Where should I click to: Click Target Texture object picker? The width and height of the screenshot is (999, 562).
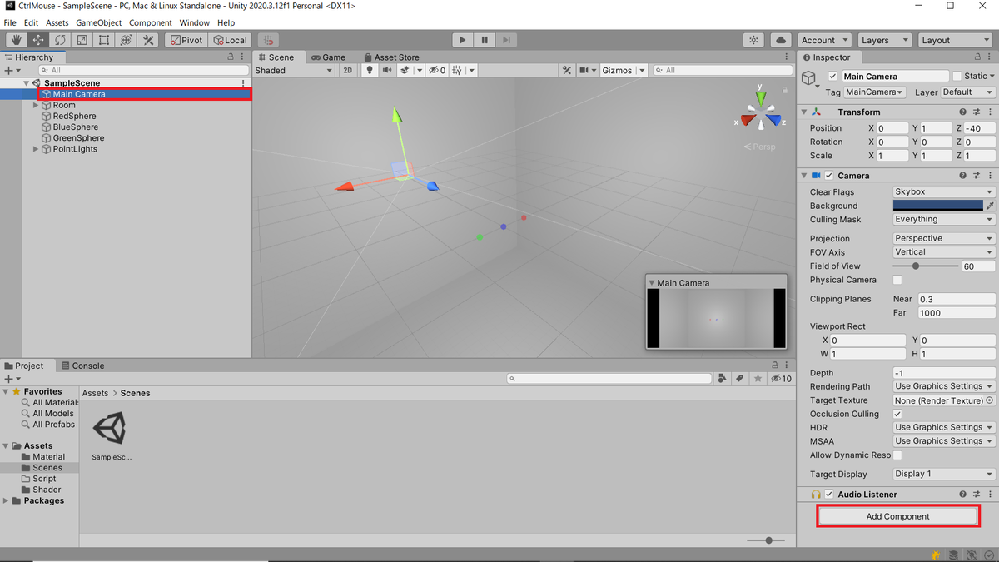pos(989,400)
